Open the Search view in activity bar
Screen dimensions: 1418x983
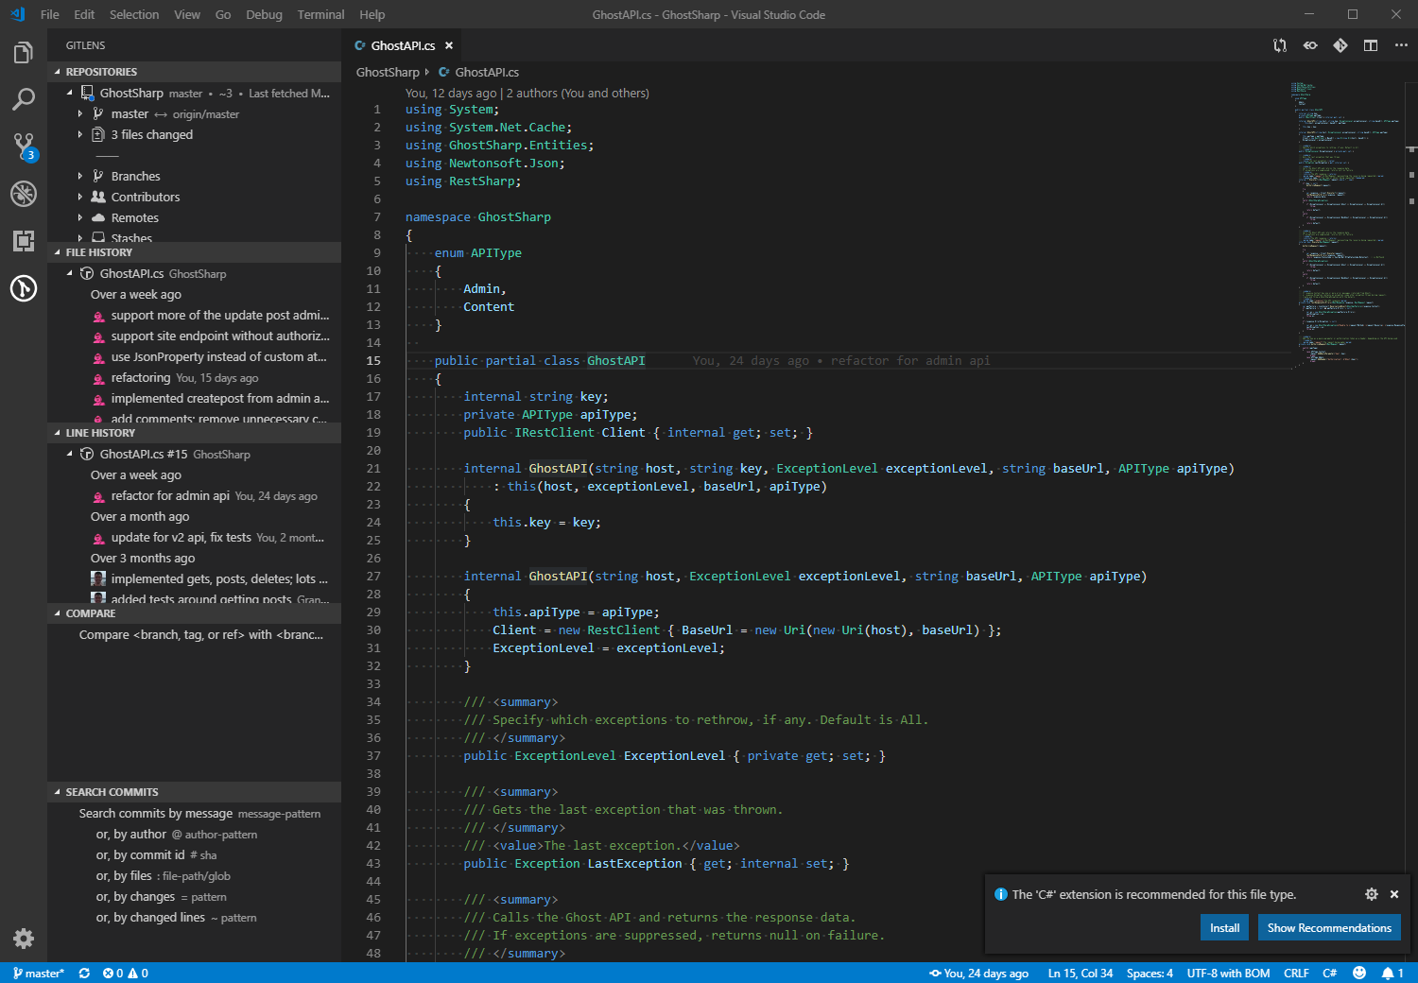click(24, 99)
